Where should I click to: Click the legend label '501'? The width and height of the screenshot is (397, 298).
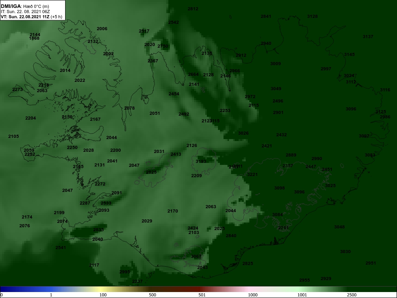[x=202, y=295]
